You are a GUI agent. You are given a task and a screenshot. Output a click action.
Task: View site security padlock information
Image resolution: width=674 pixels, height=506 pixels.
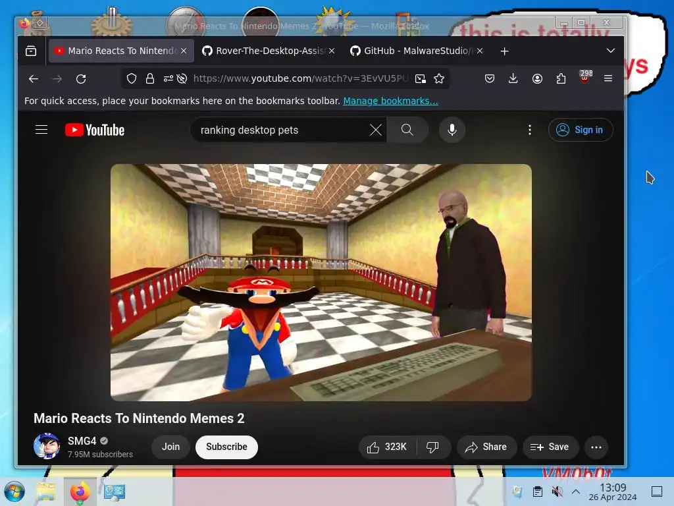click(149, 78)
